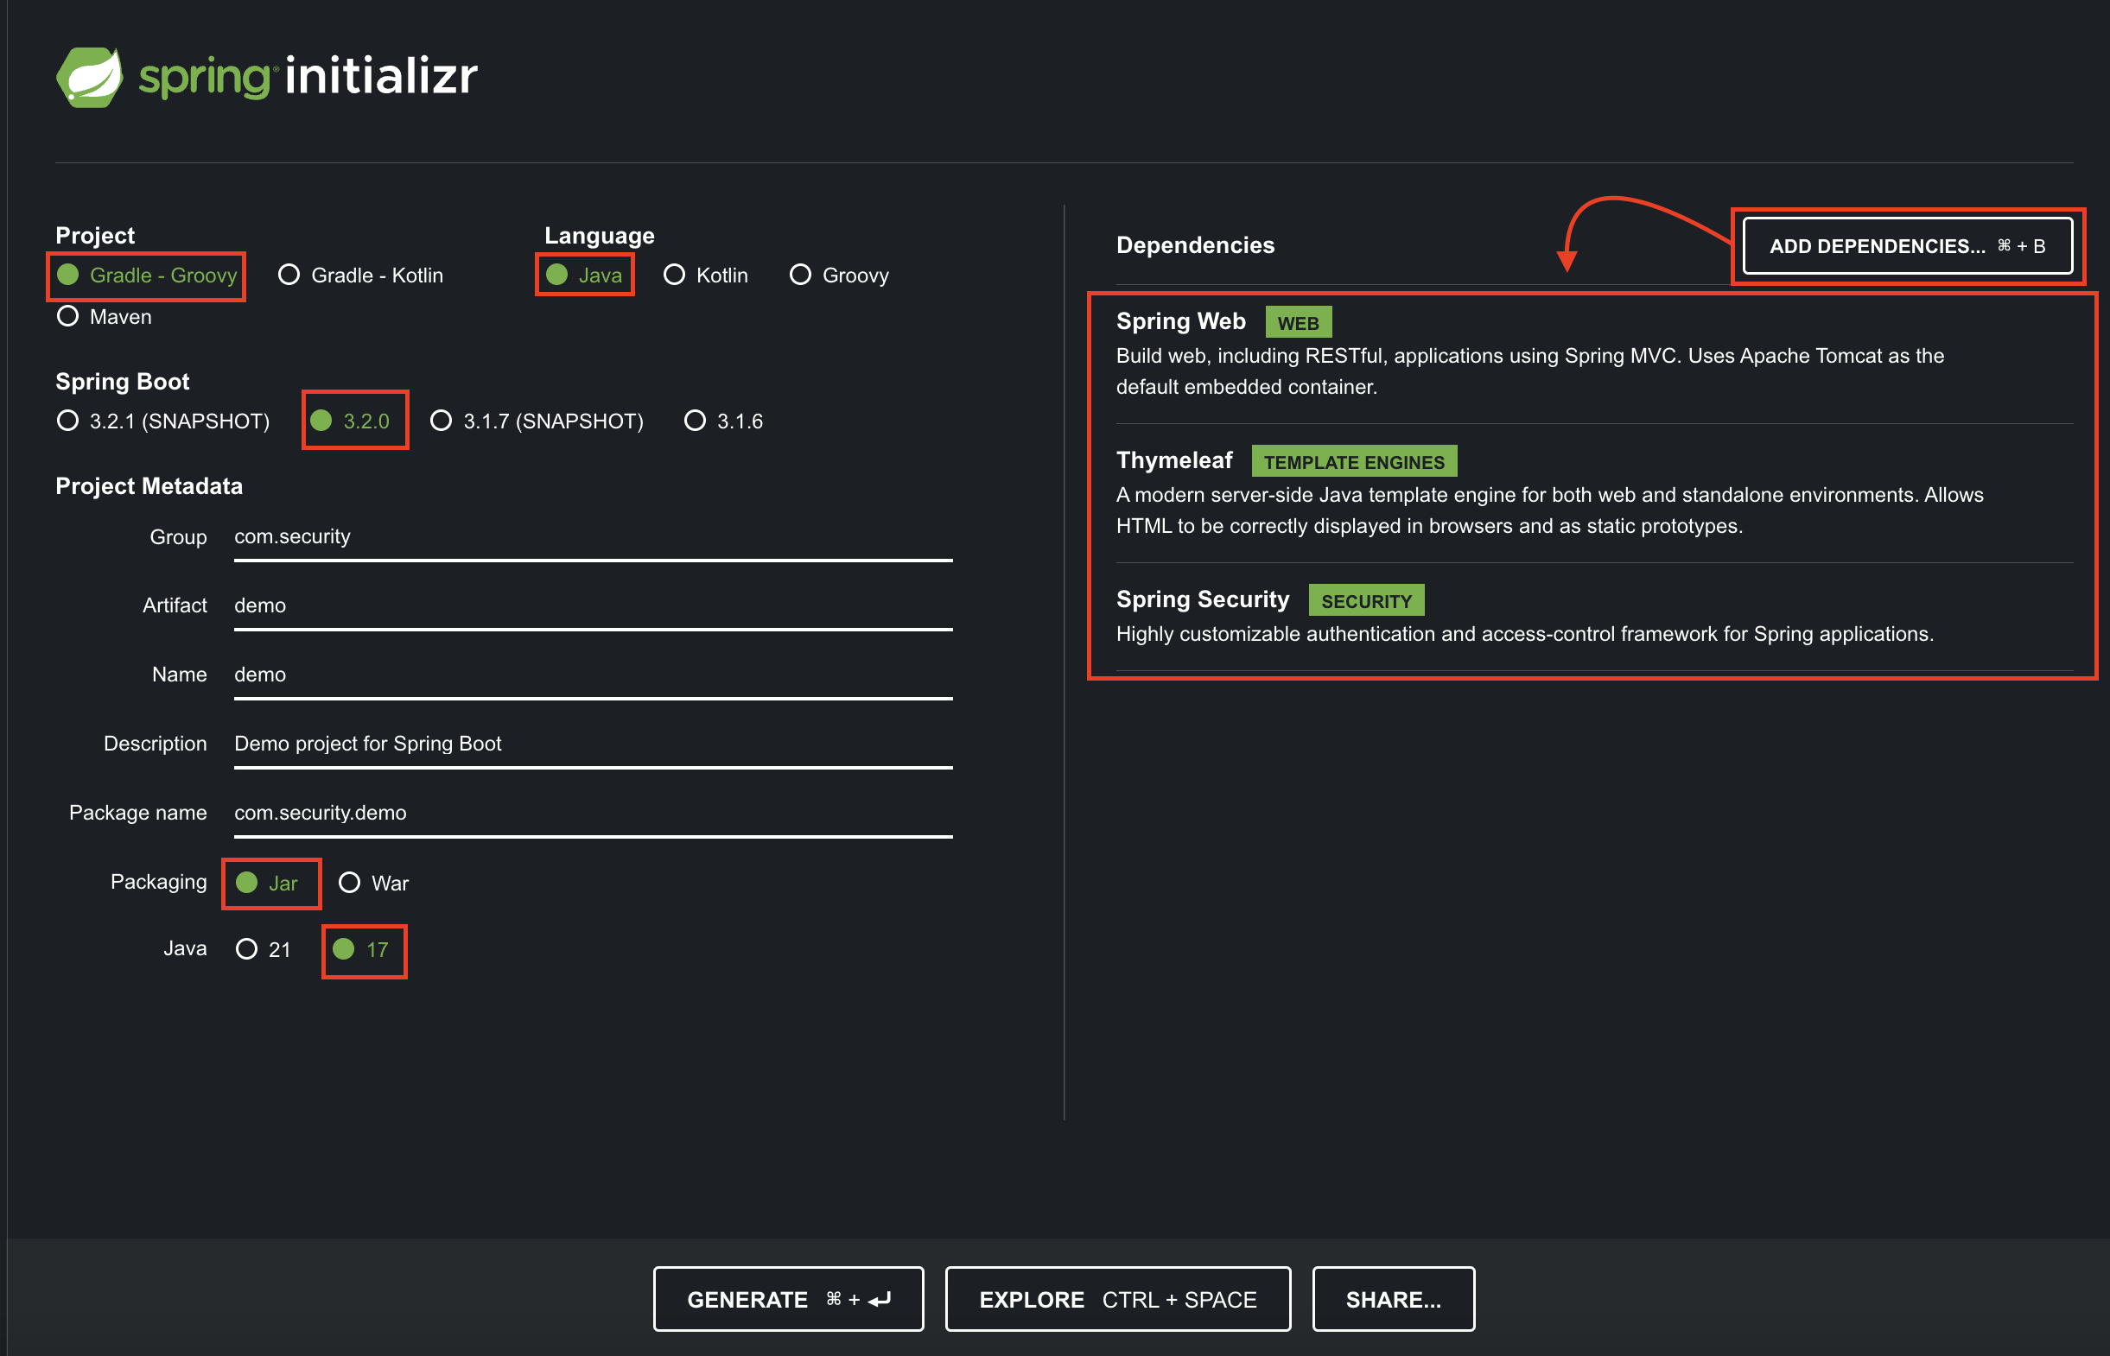Click the Group input field
This screenshot has width=2110, height=1356.
592,537
